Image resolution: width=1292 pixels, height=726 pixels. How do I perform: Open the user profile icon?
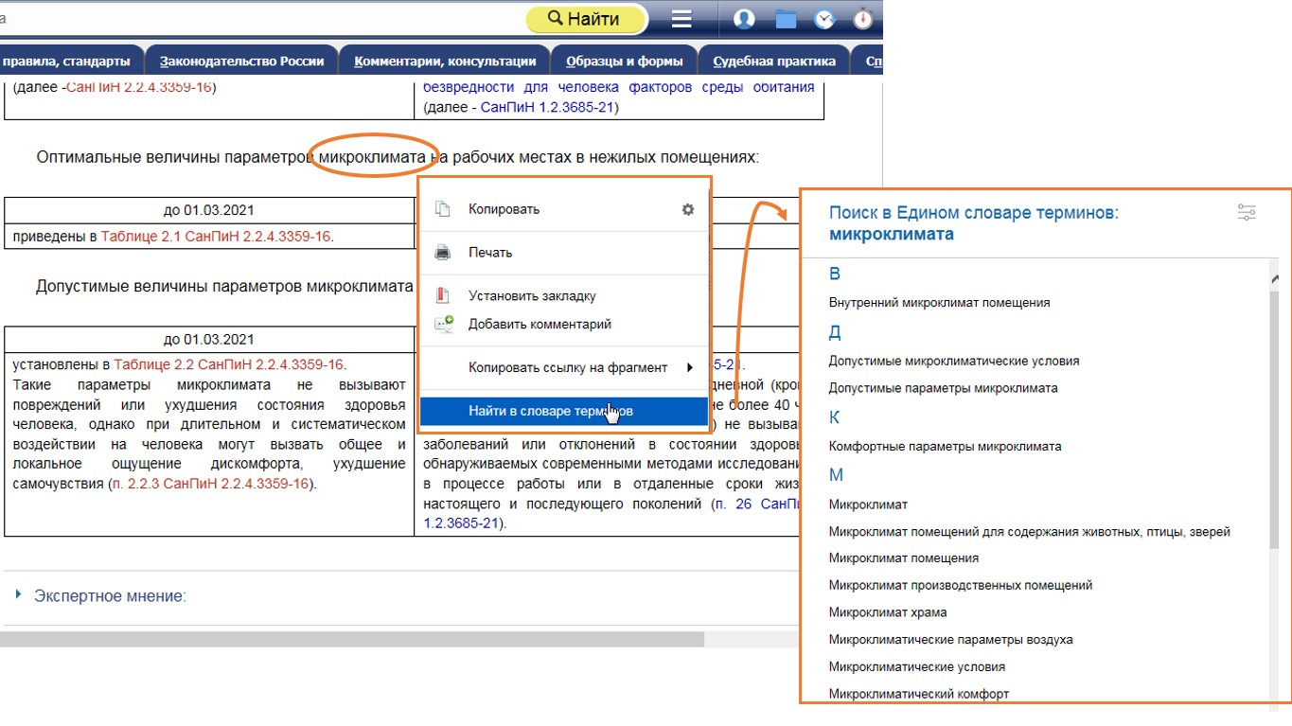(x=744, y=19)
